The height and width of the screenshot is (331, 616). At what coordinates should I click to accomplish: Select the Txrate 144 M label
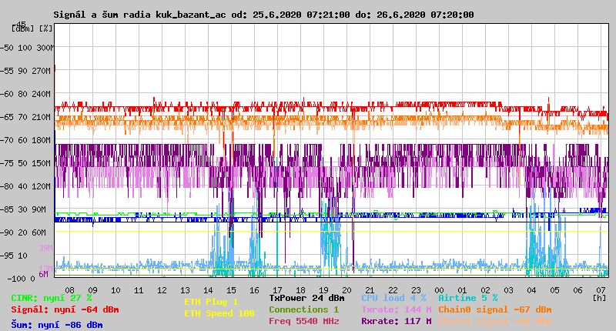395,309
